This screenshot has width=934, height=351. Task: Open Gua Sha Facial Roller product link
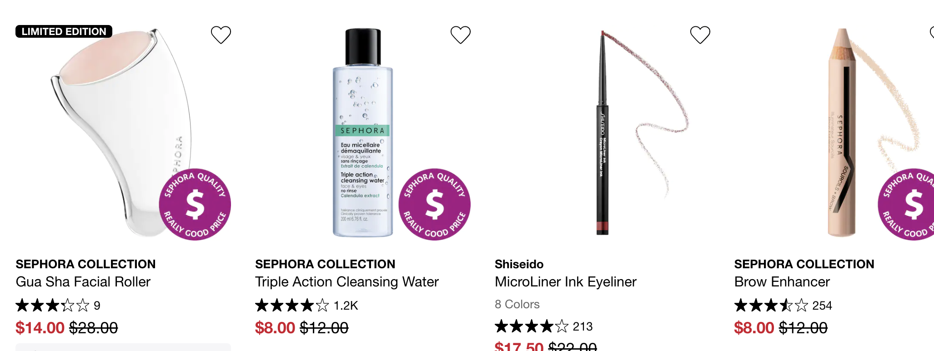(83, 282)
